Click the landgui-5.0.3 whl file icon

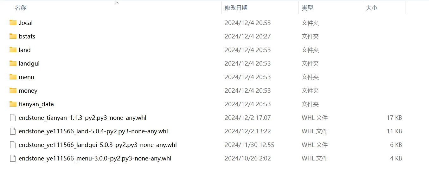click(13, 145)
